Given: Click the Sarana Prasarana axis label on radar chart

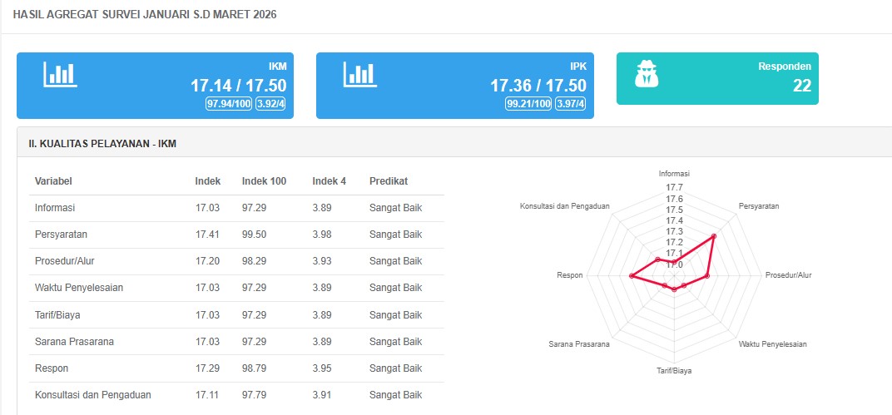Looking at the screenshot, I should coord(579,344).
